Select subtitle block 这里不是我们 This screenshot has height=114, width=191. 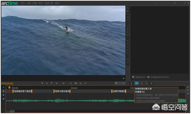coord(119,91)
